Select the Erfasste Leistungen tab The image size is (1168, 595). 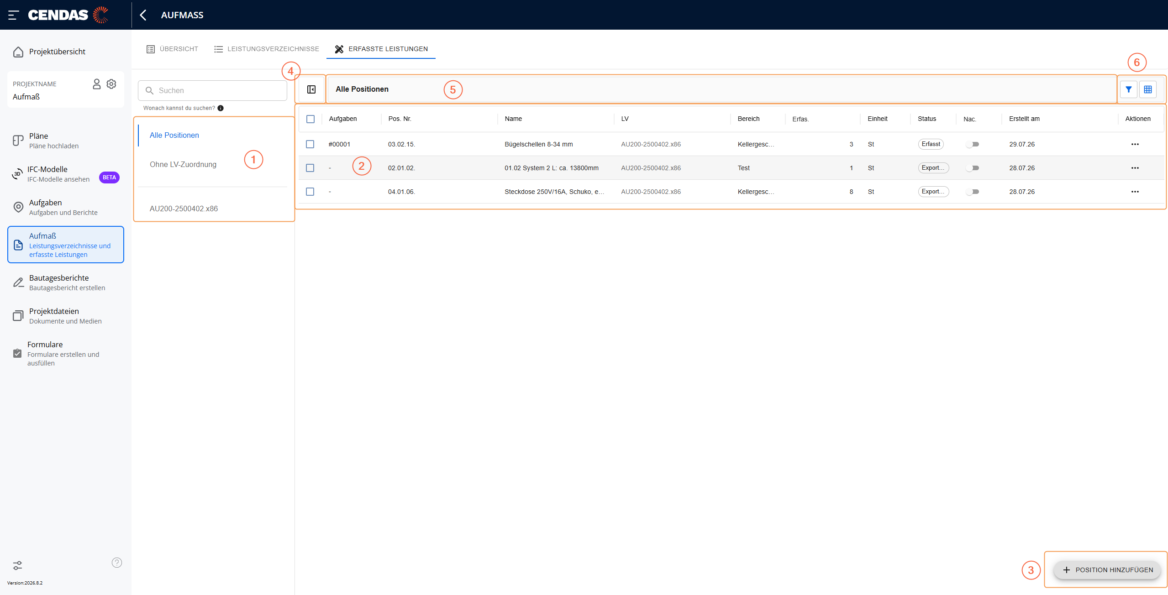click(381, 49)
